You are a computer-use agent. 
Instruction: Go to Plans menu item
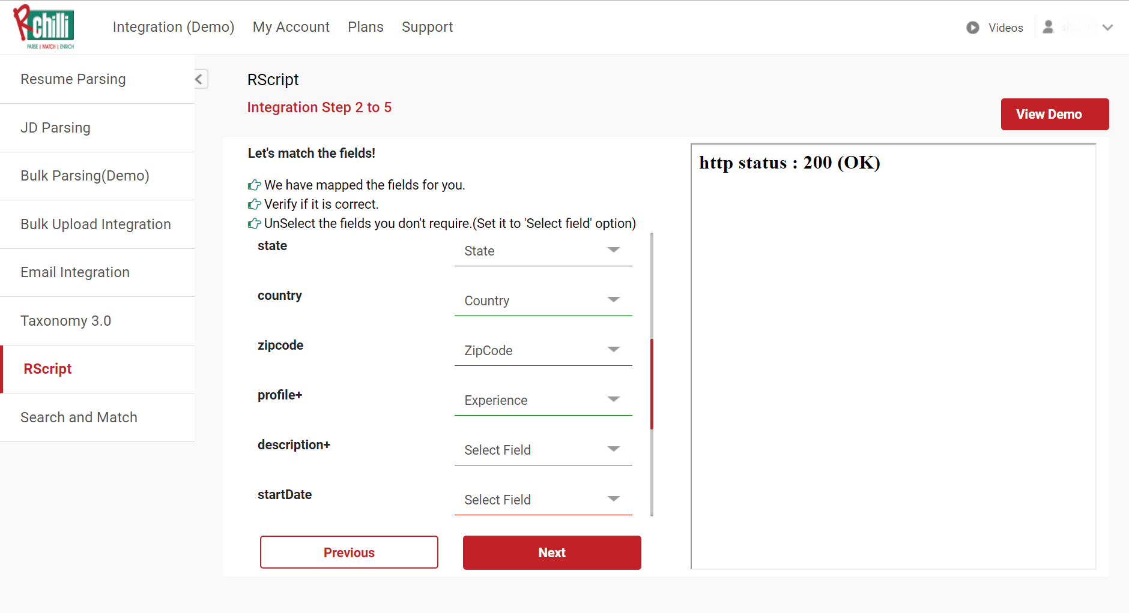pyautogui.click(x=366, y=27)
